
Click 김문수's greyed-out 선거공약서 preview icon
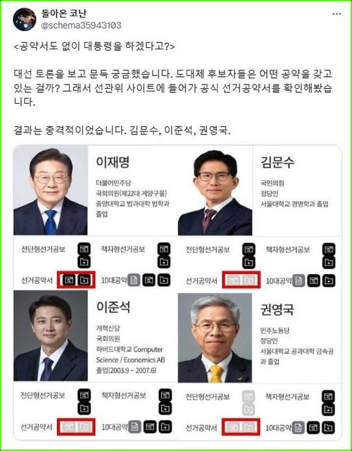pos(234,280)
